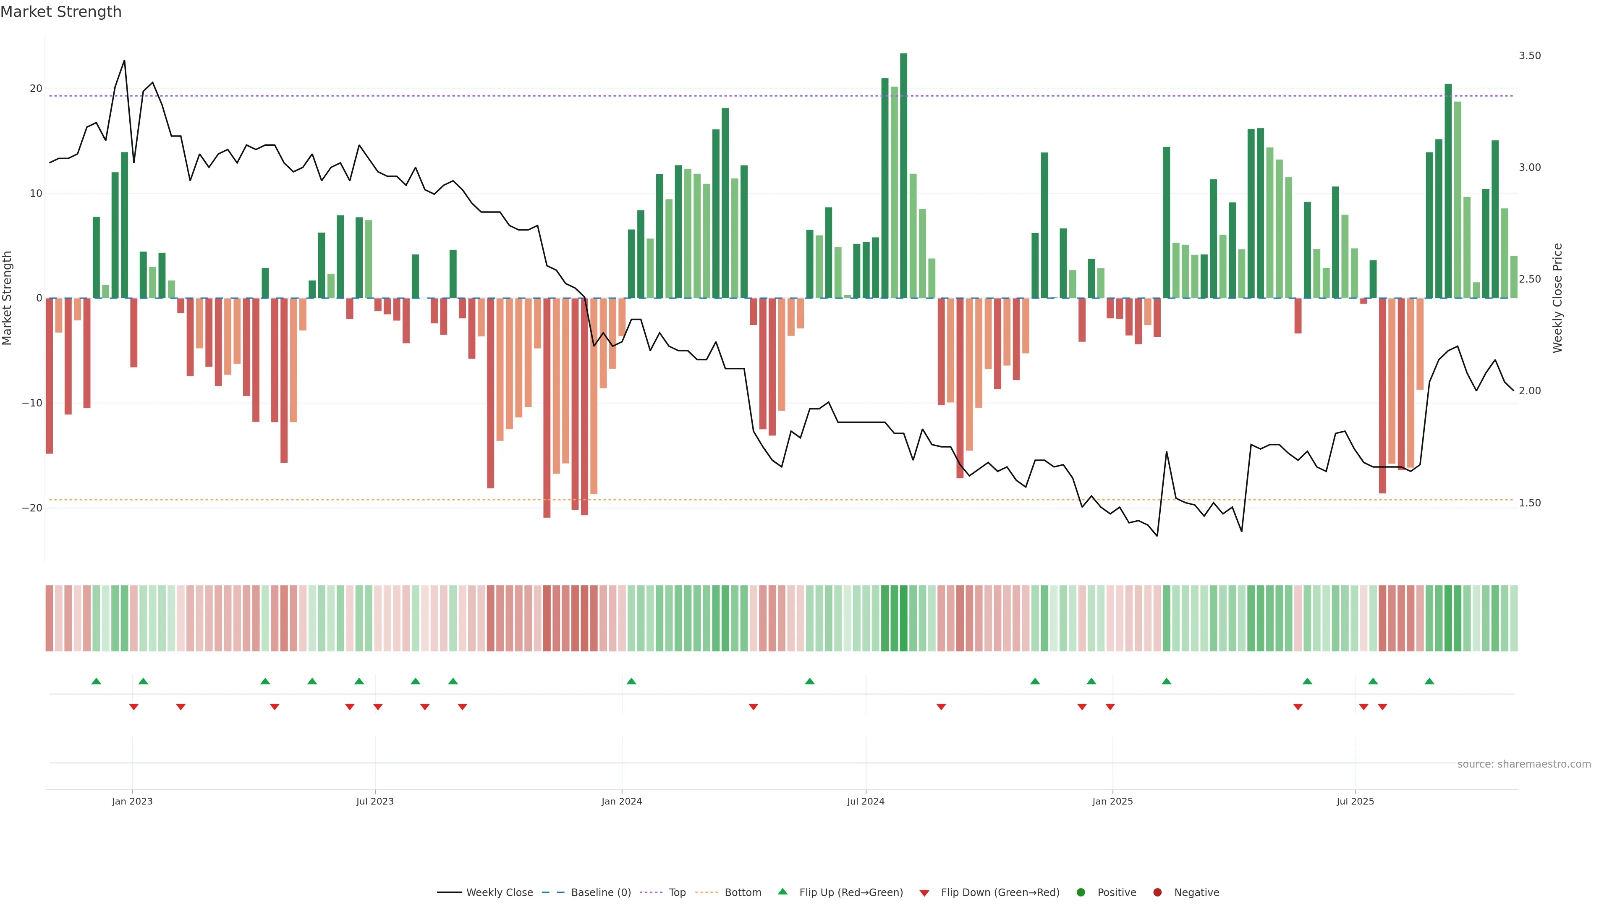Click the Weekly Close Price axis title

[x=1557, y=298]
